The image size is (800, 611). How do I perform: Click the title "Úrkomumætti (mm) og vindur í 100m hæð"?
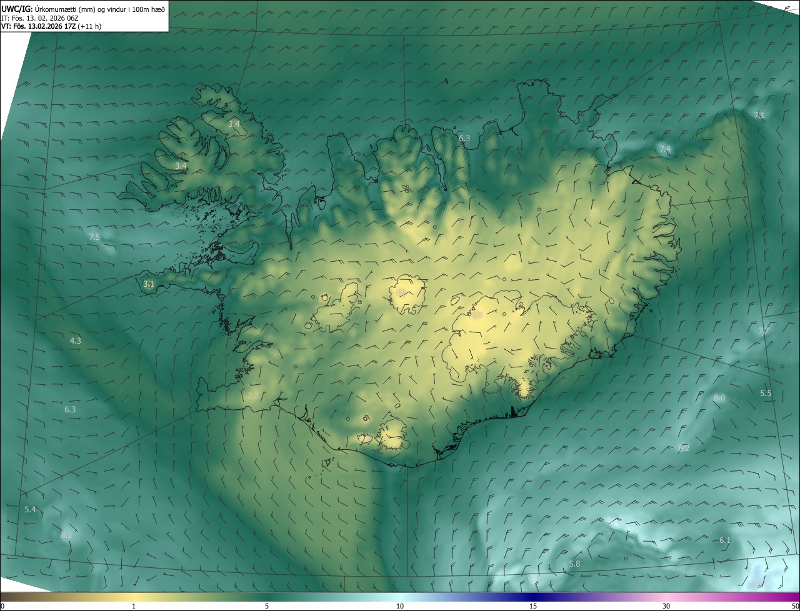pyautogui.click(x=100, y=8)
